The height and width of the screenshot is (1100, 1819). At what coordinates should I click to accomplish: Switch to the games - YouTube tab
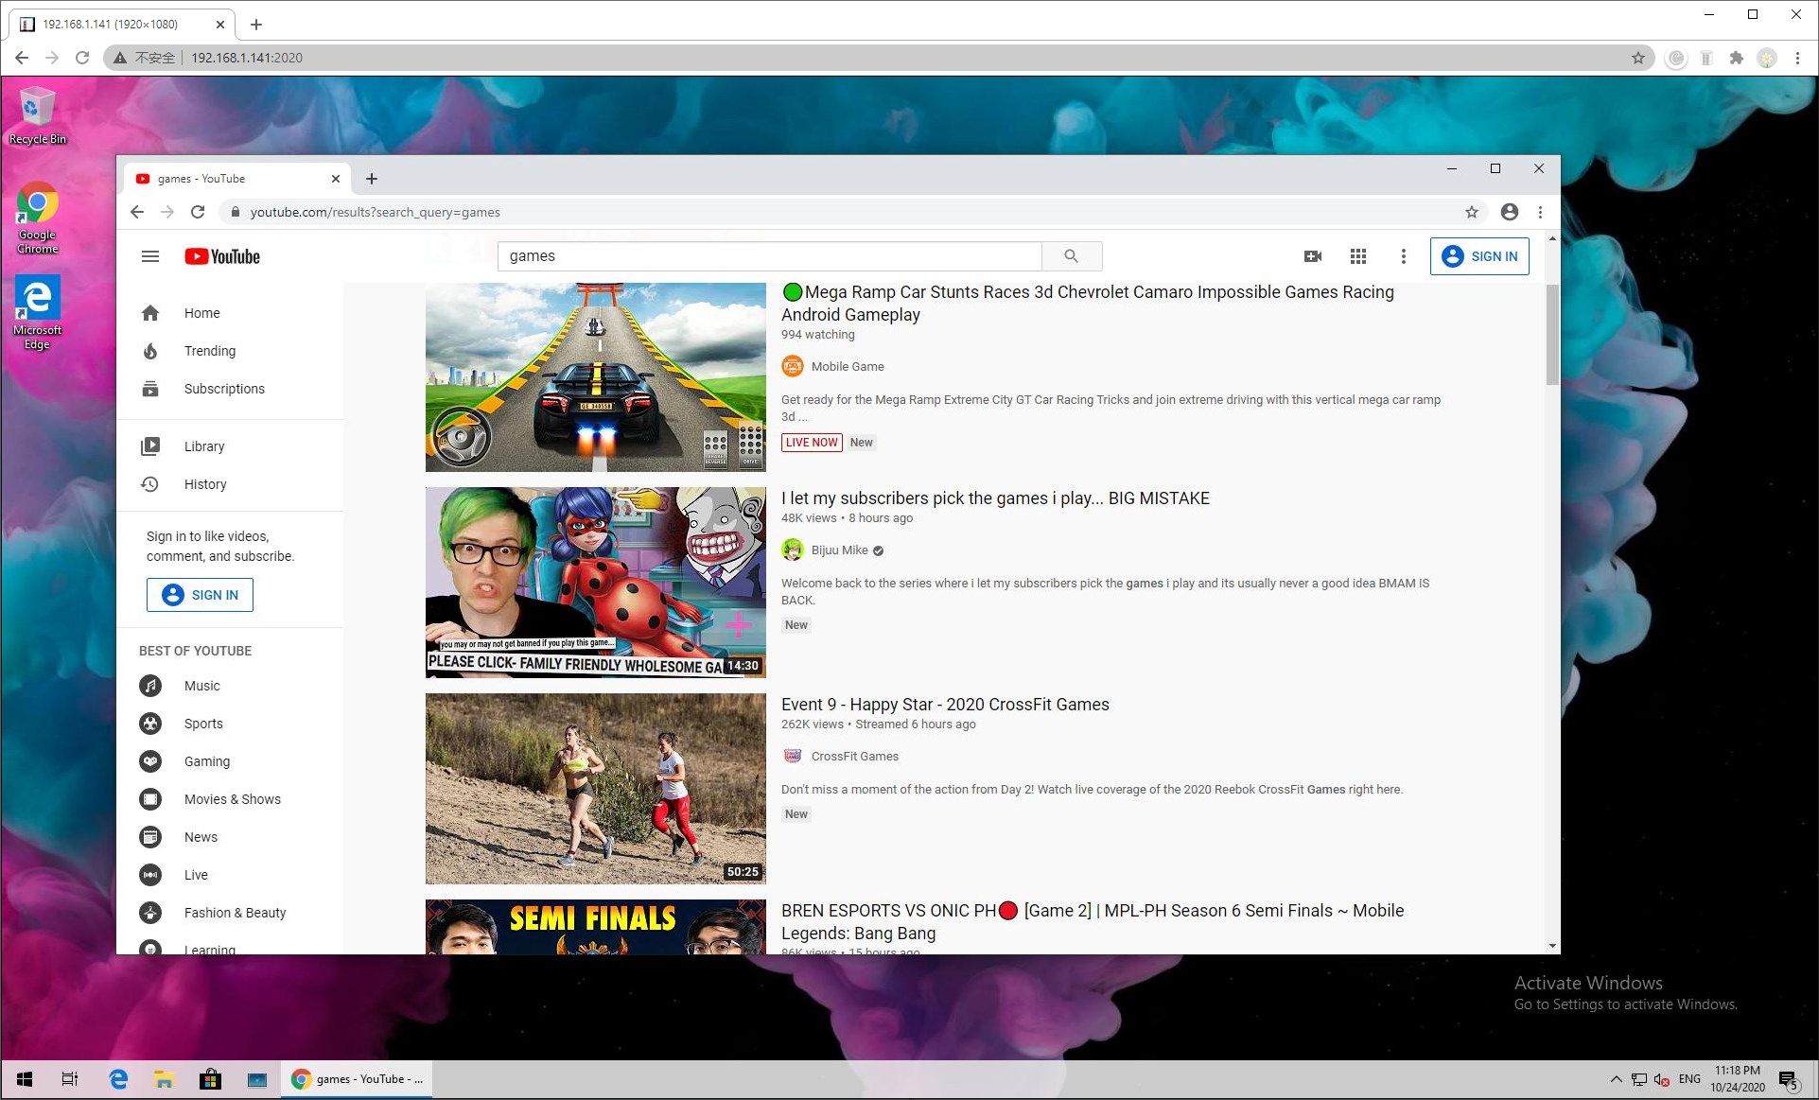click(236, 179)
